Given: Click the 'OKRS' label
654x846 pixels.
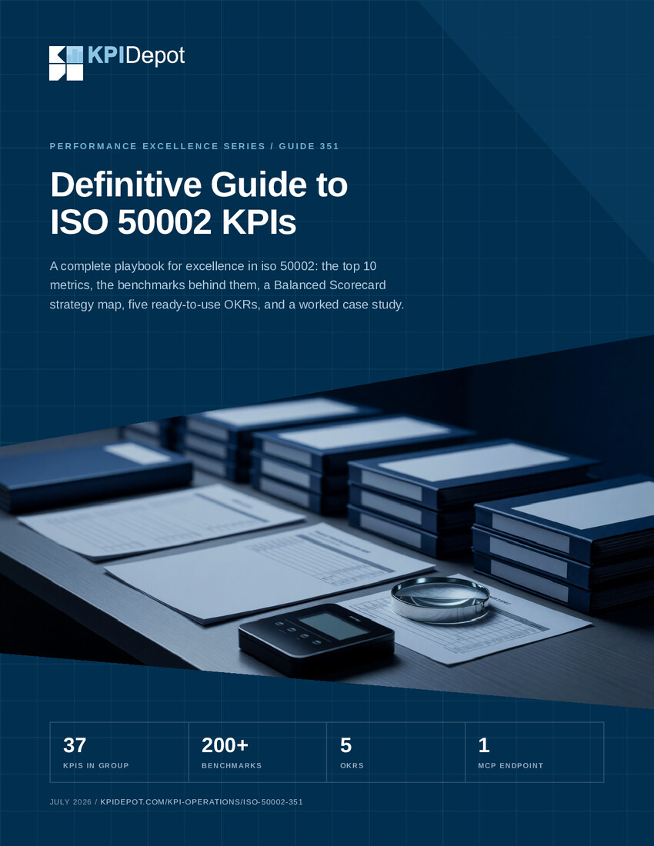Looking at the screenshot, I should (352, 765).
